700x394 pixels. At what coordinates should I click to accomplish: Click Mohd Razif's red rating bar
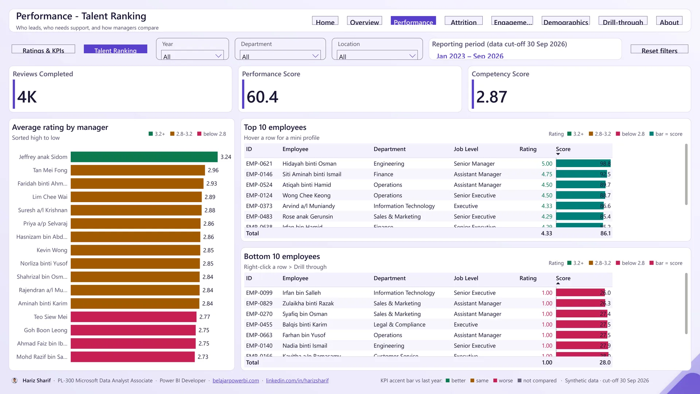(133, 357)
